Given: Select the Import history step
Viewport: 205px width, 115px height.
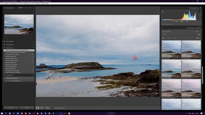Looking at the screenshot, I should 19,73.
